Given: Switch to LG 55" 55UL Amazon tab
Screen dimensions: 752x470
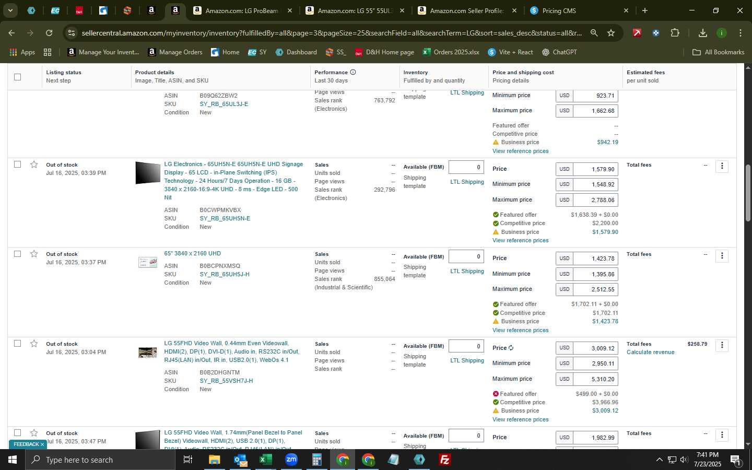Looking at the screenshot, I should pos(355,10).
